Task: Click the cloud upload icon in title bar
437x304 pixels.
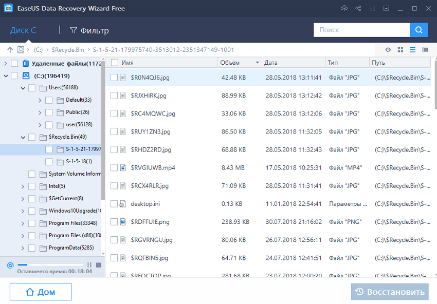Action: pos(344,8)
